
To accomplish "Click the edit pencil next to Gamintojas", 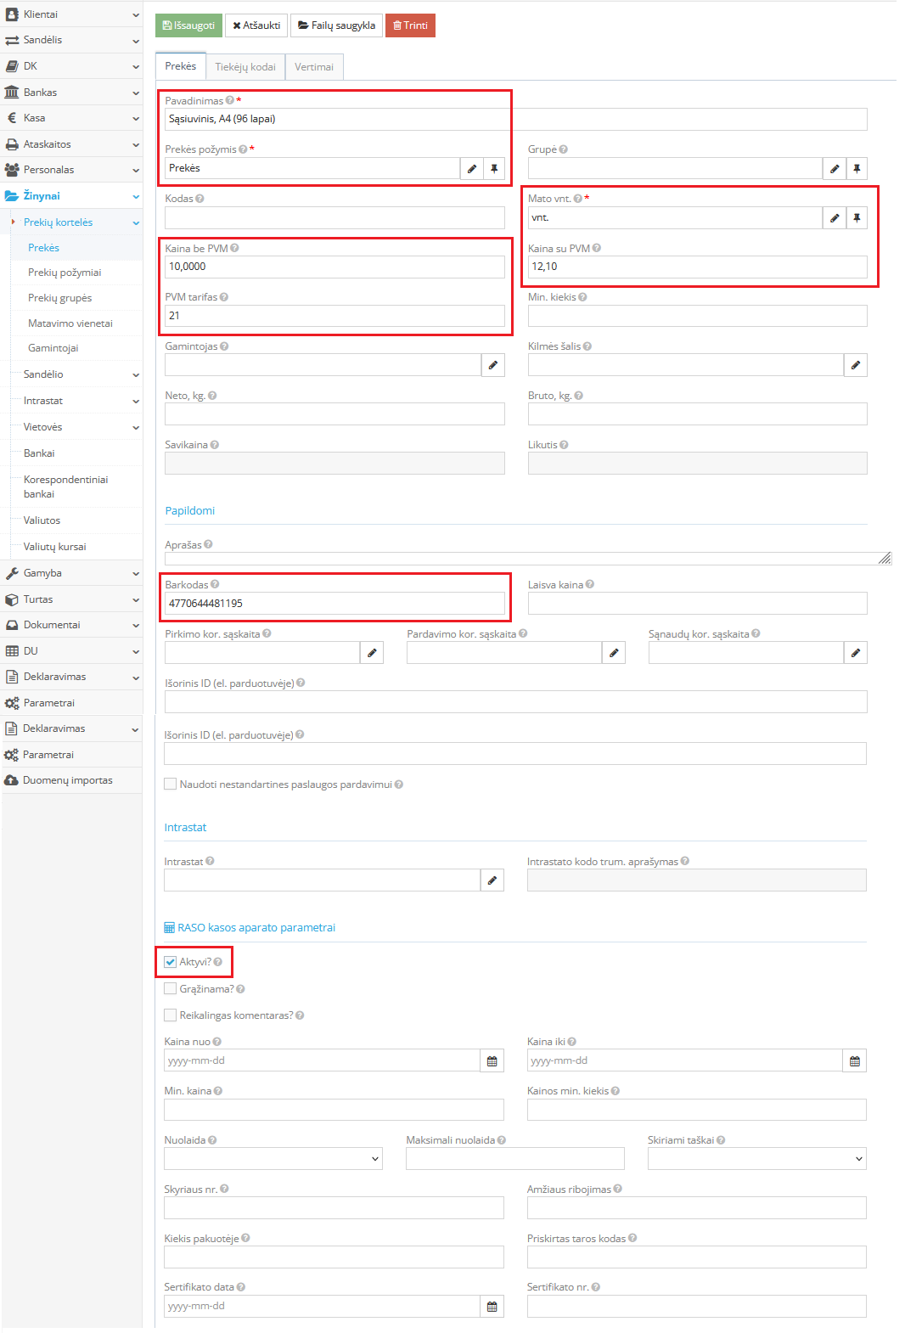I will (492, 365).
